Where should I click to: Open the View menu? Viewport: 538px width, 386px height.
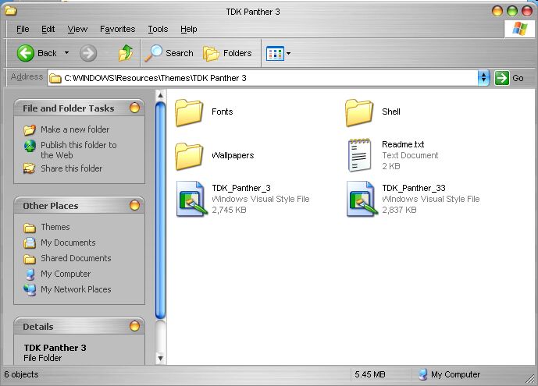[x=77, y=29]
